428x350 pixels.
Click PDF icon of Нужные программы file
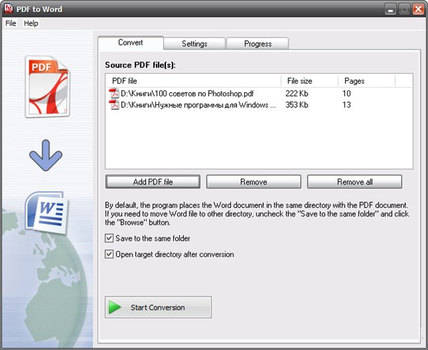coord(114,104)
